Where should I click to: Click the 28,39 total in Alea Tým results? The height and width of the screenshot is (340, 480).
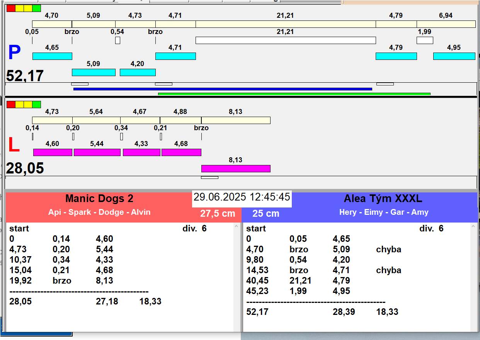344,312
